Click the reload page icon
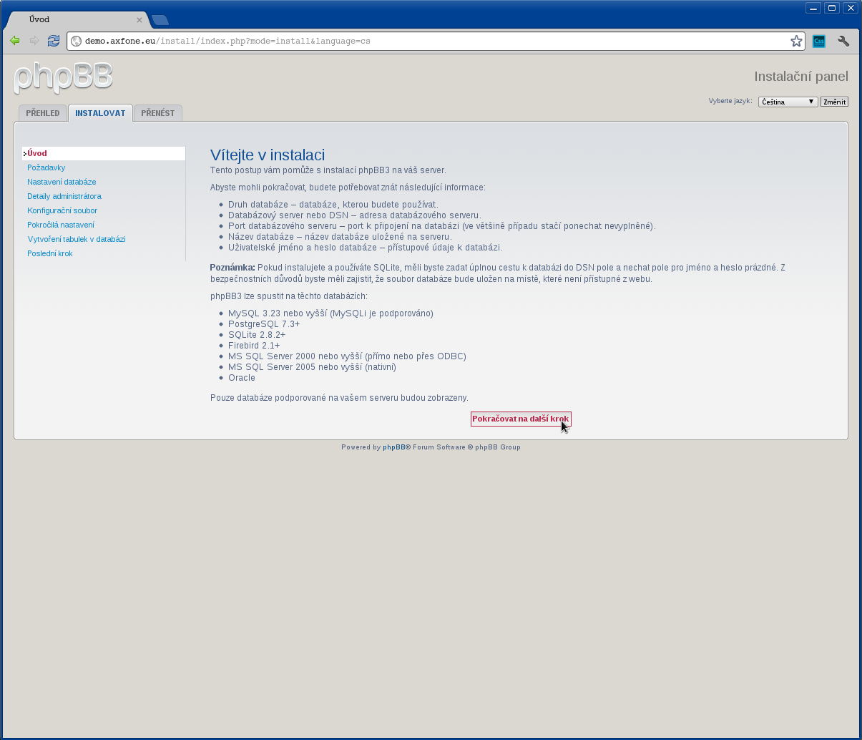This screenshot has height=740, width=862. (53, 41)
